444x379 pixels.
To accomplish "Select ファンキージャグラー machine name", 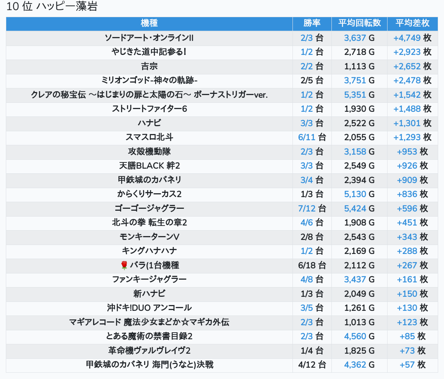I will (x=149, y=280).
